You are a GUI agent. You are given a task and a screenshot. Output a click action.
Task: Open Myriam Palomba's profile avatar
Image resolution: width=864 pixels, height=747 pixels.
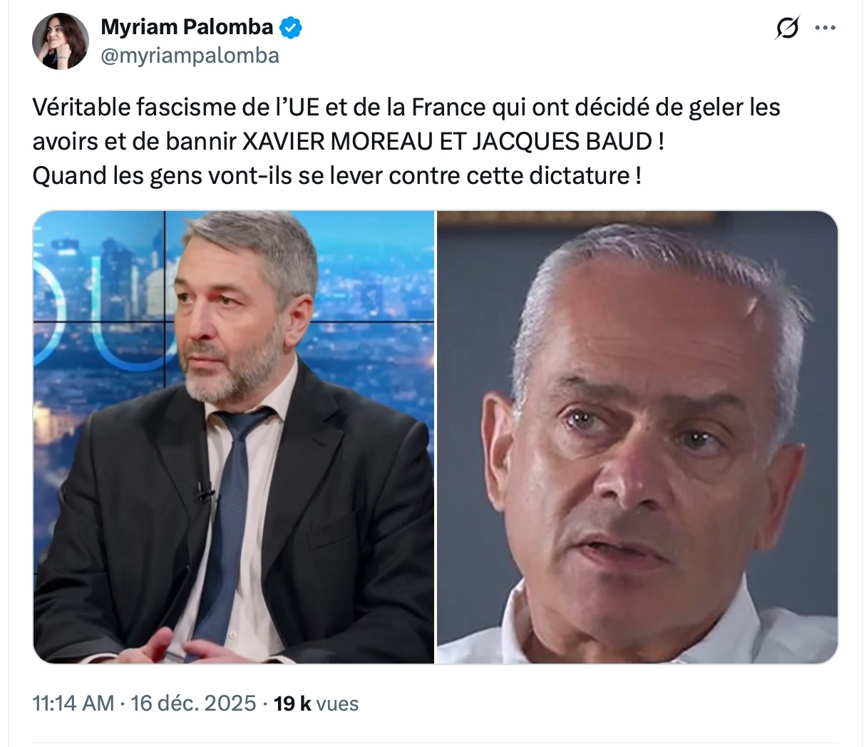(x=61, y=41)
